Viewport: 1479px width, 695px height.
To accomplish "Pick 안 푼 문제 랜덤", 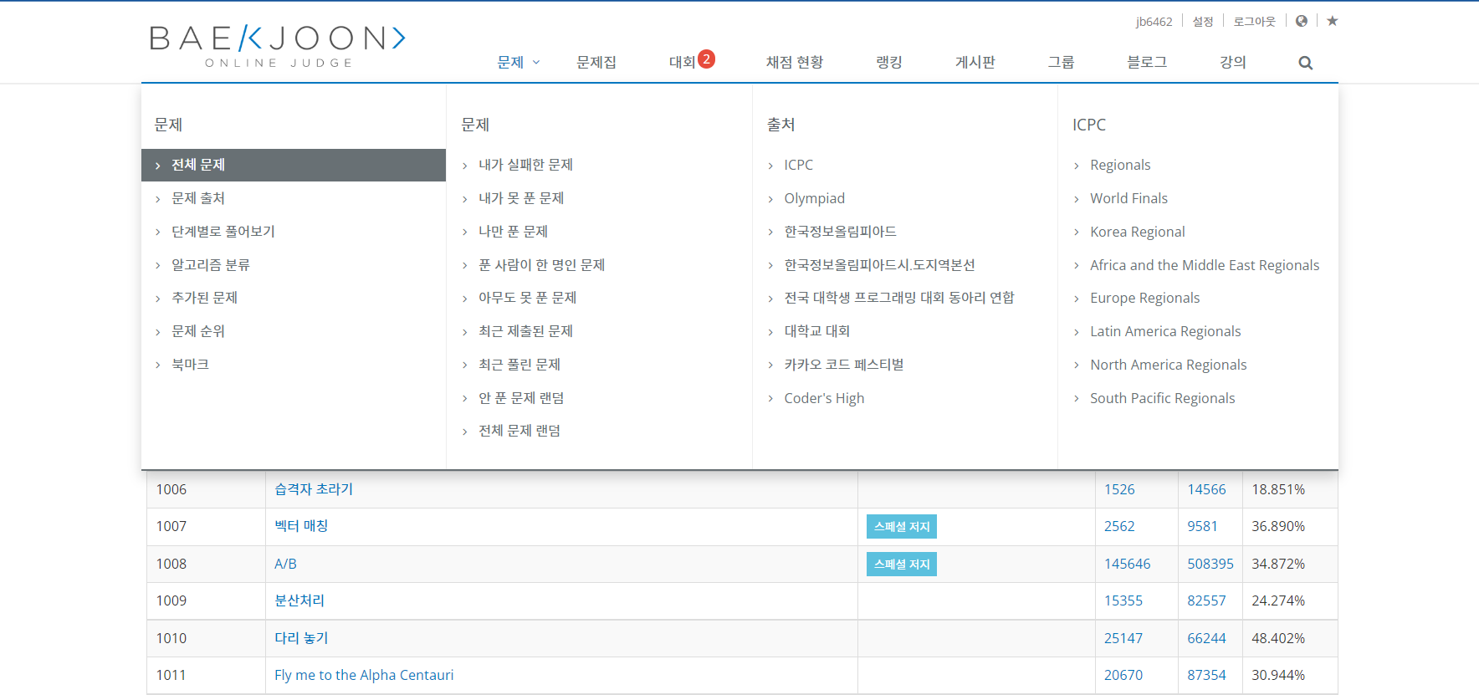I will click(x=521, y=398).
